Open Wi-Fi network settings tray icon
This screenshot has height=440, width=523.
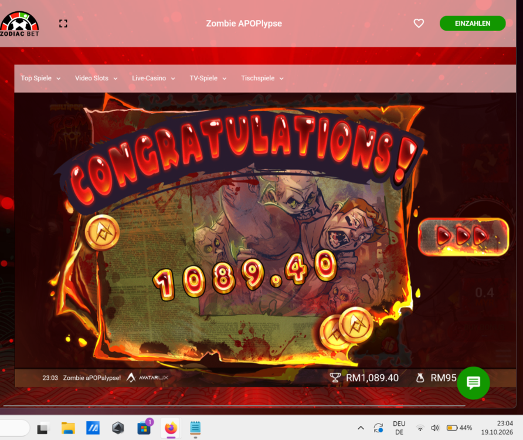[x=420, y=428]
